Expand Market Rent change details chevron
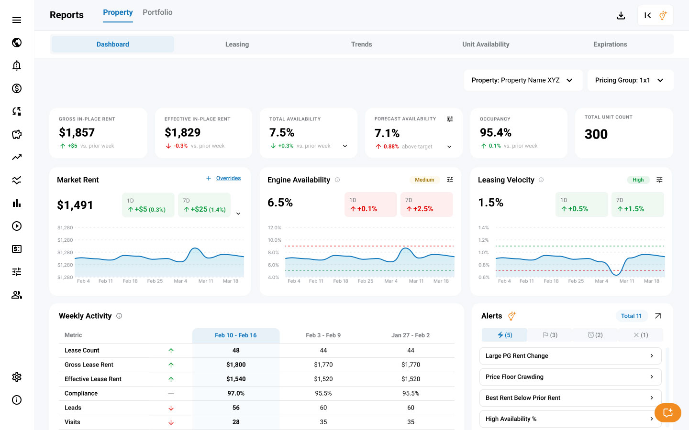The height and width of the screenshot is (430, 689). (x=238, y=214)
